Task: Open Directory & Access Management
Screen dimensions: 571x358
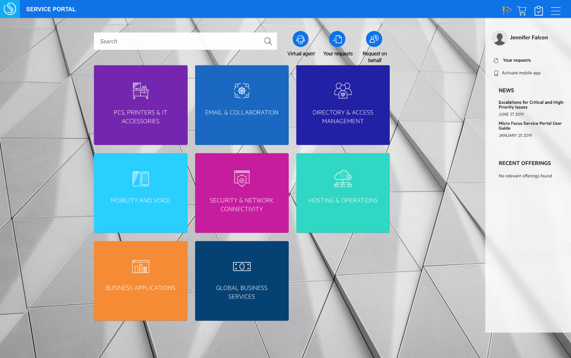Action: 343,105
